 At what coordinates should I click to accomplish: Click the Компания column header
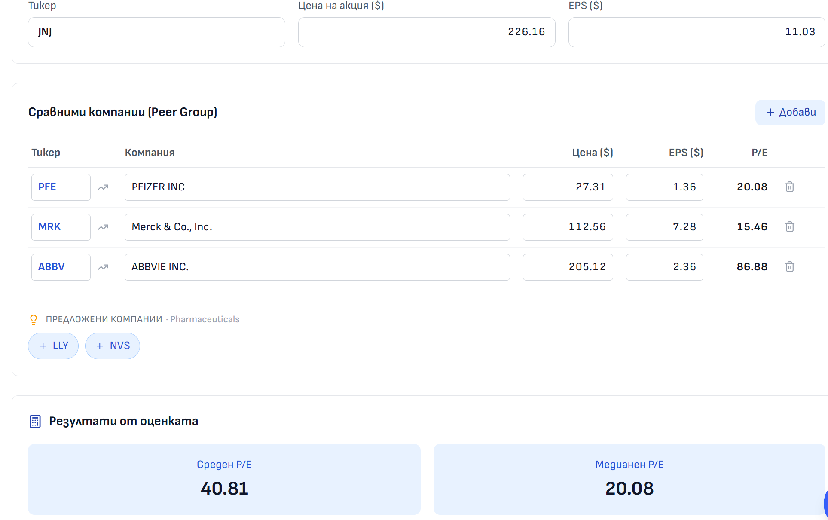(150, 153)
